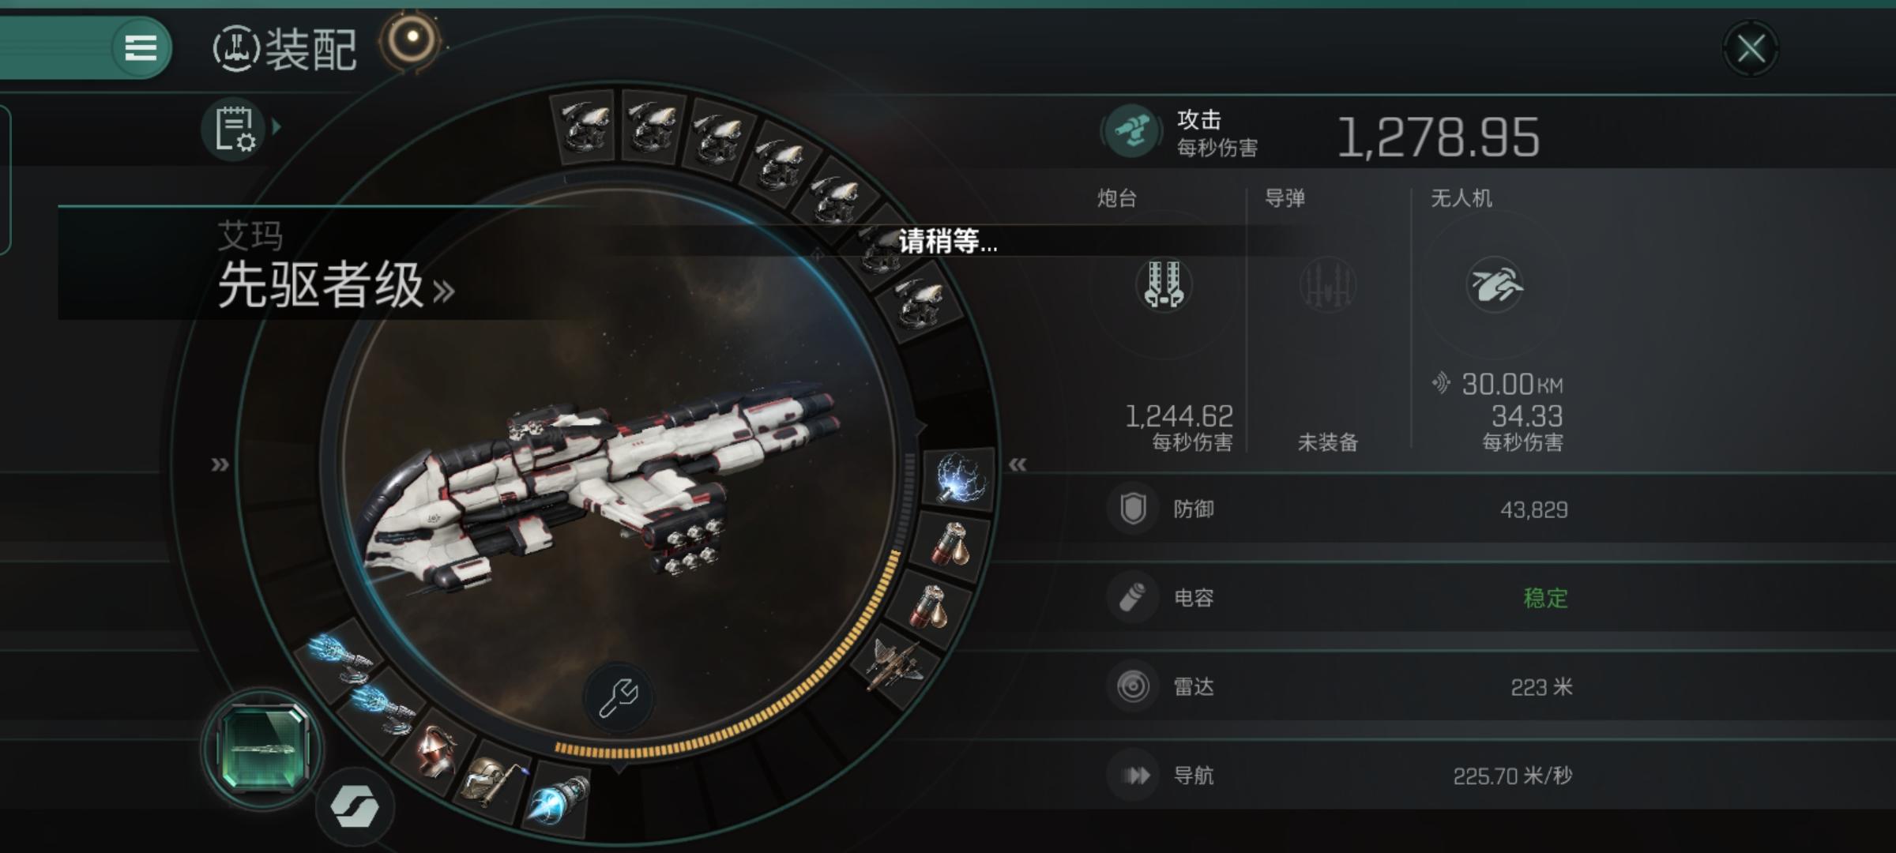
Task: Close the fitting window
Action: (1750, 49)
